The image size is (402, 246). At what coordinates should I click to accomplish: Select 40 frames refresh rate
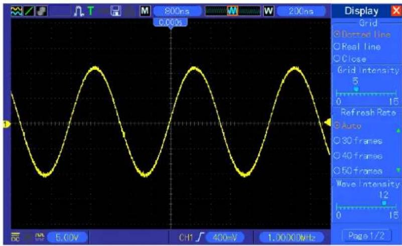coord(358,156)
